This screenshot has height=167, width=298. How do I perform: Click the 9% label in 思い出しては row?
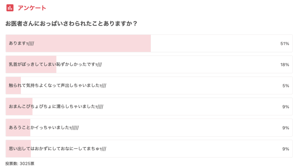pos(286,149)
